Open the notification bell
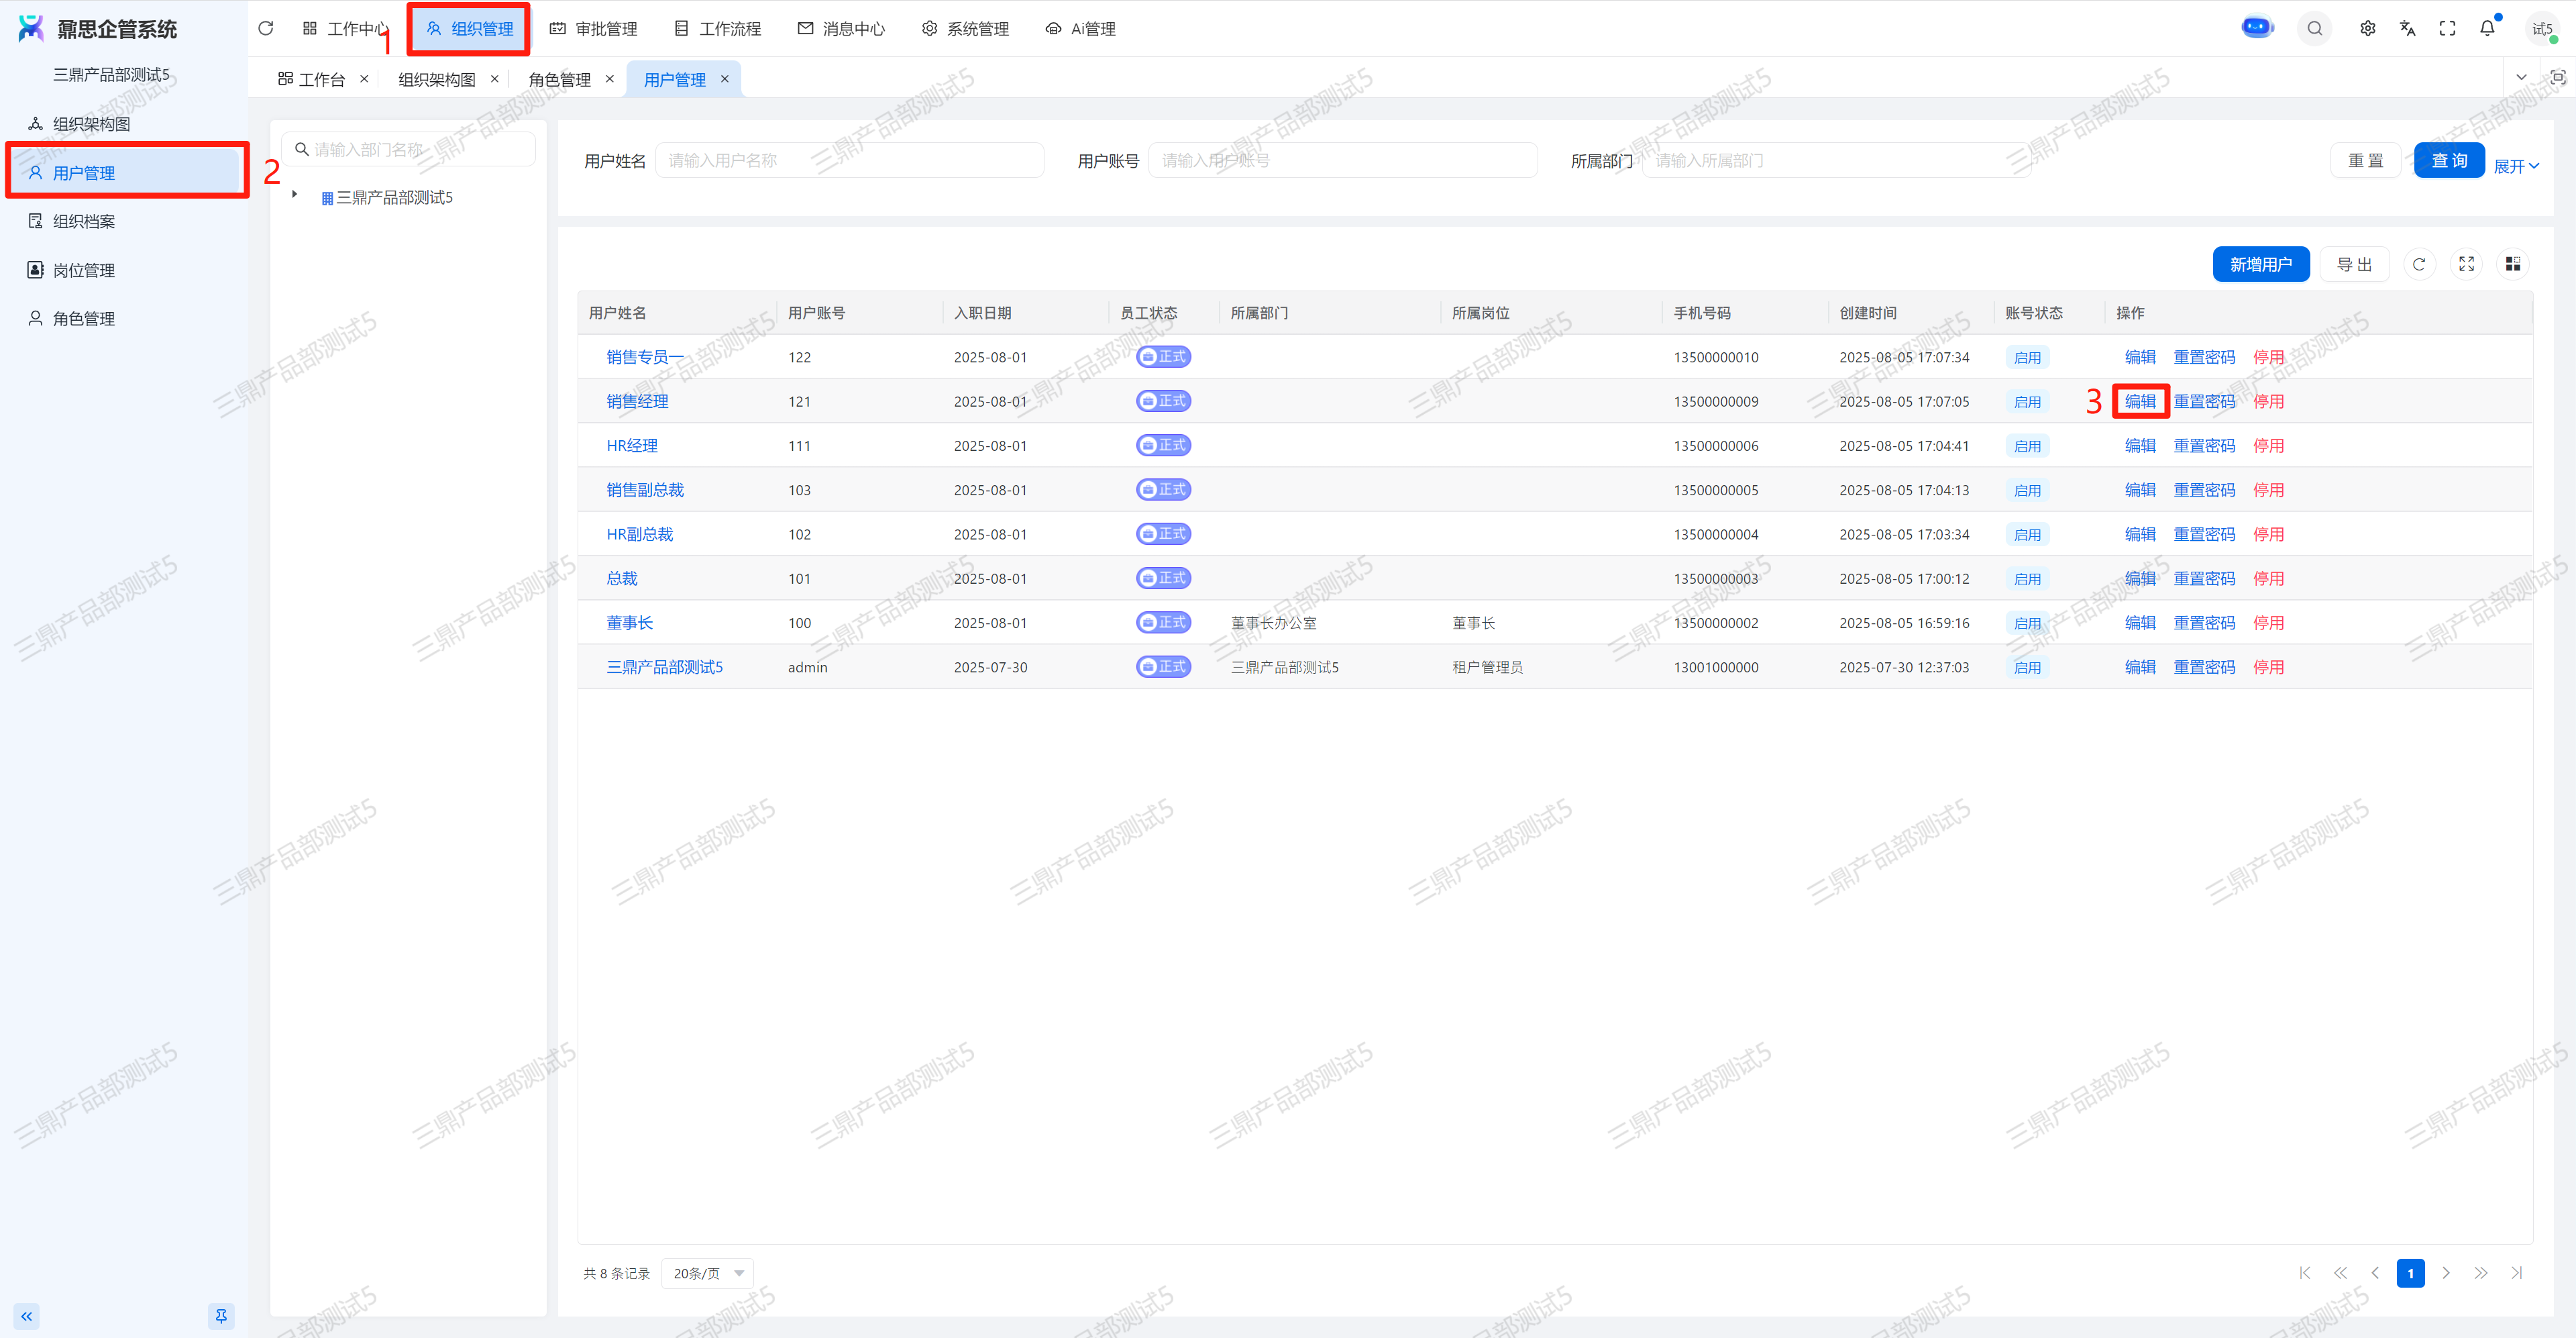 (x=2487, y=28)
